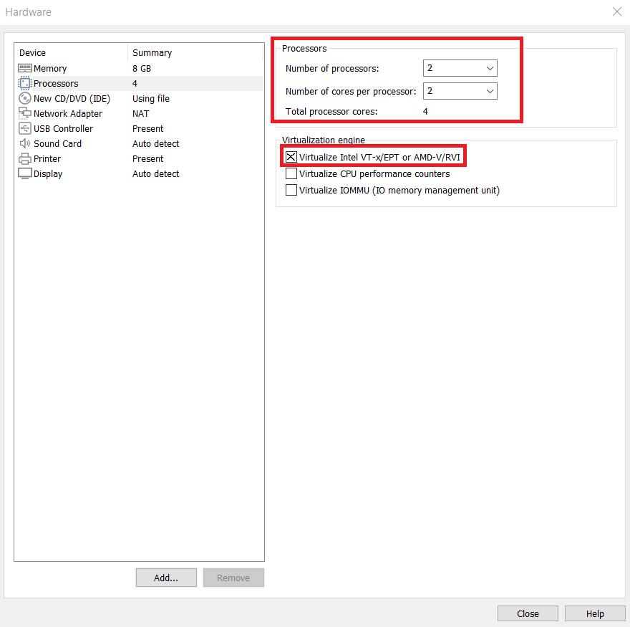Select New CD/DVD (IDE) device
630x627 pixels.
[x=72, y=99]
